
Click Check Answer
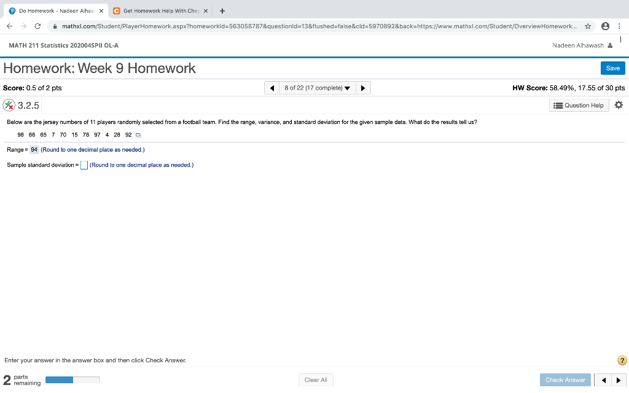(565, 379)
